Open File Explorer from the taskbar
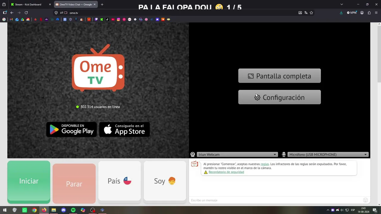This screenshot has height=214, width=381. click(54, 210)
